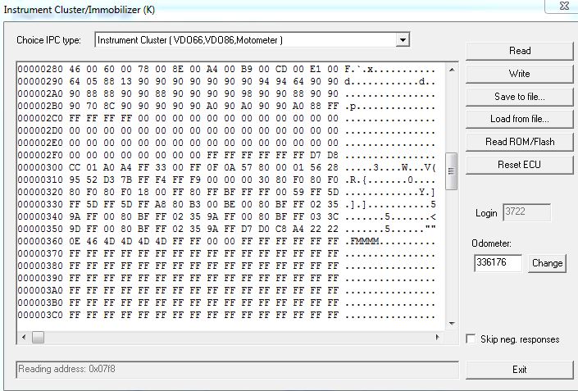Close the window with X button
Viewport: 578px width, 391px height.
pos(562,7)
